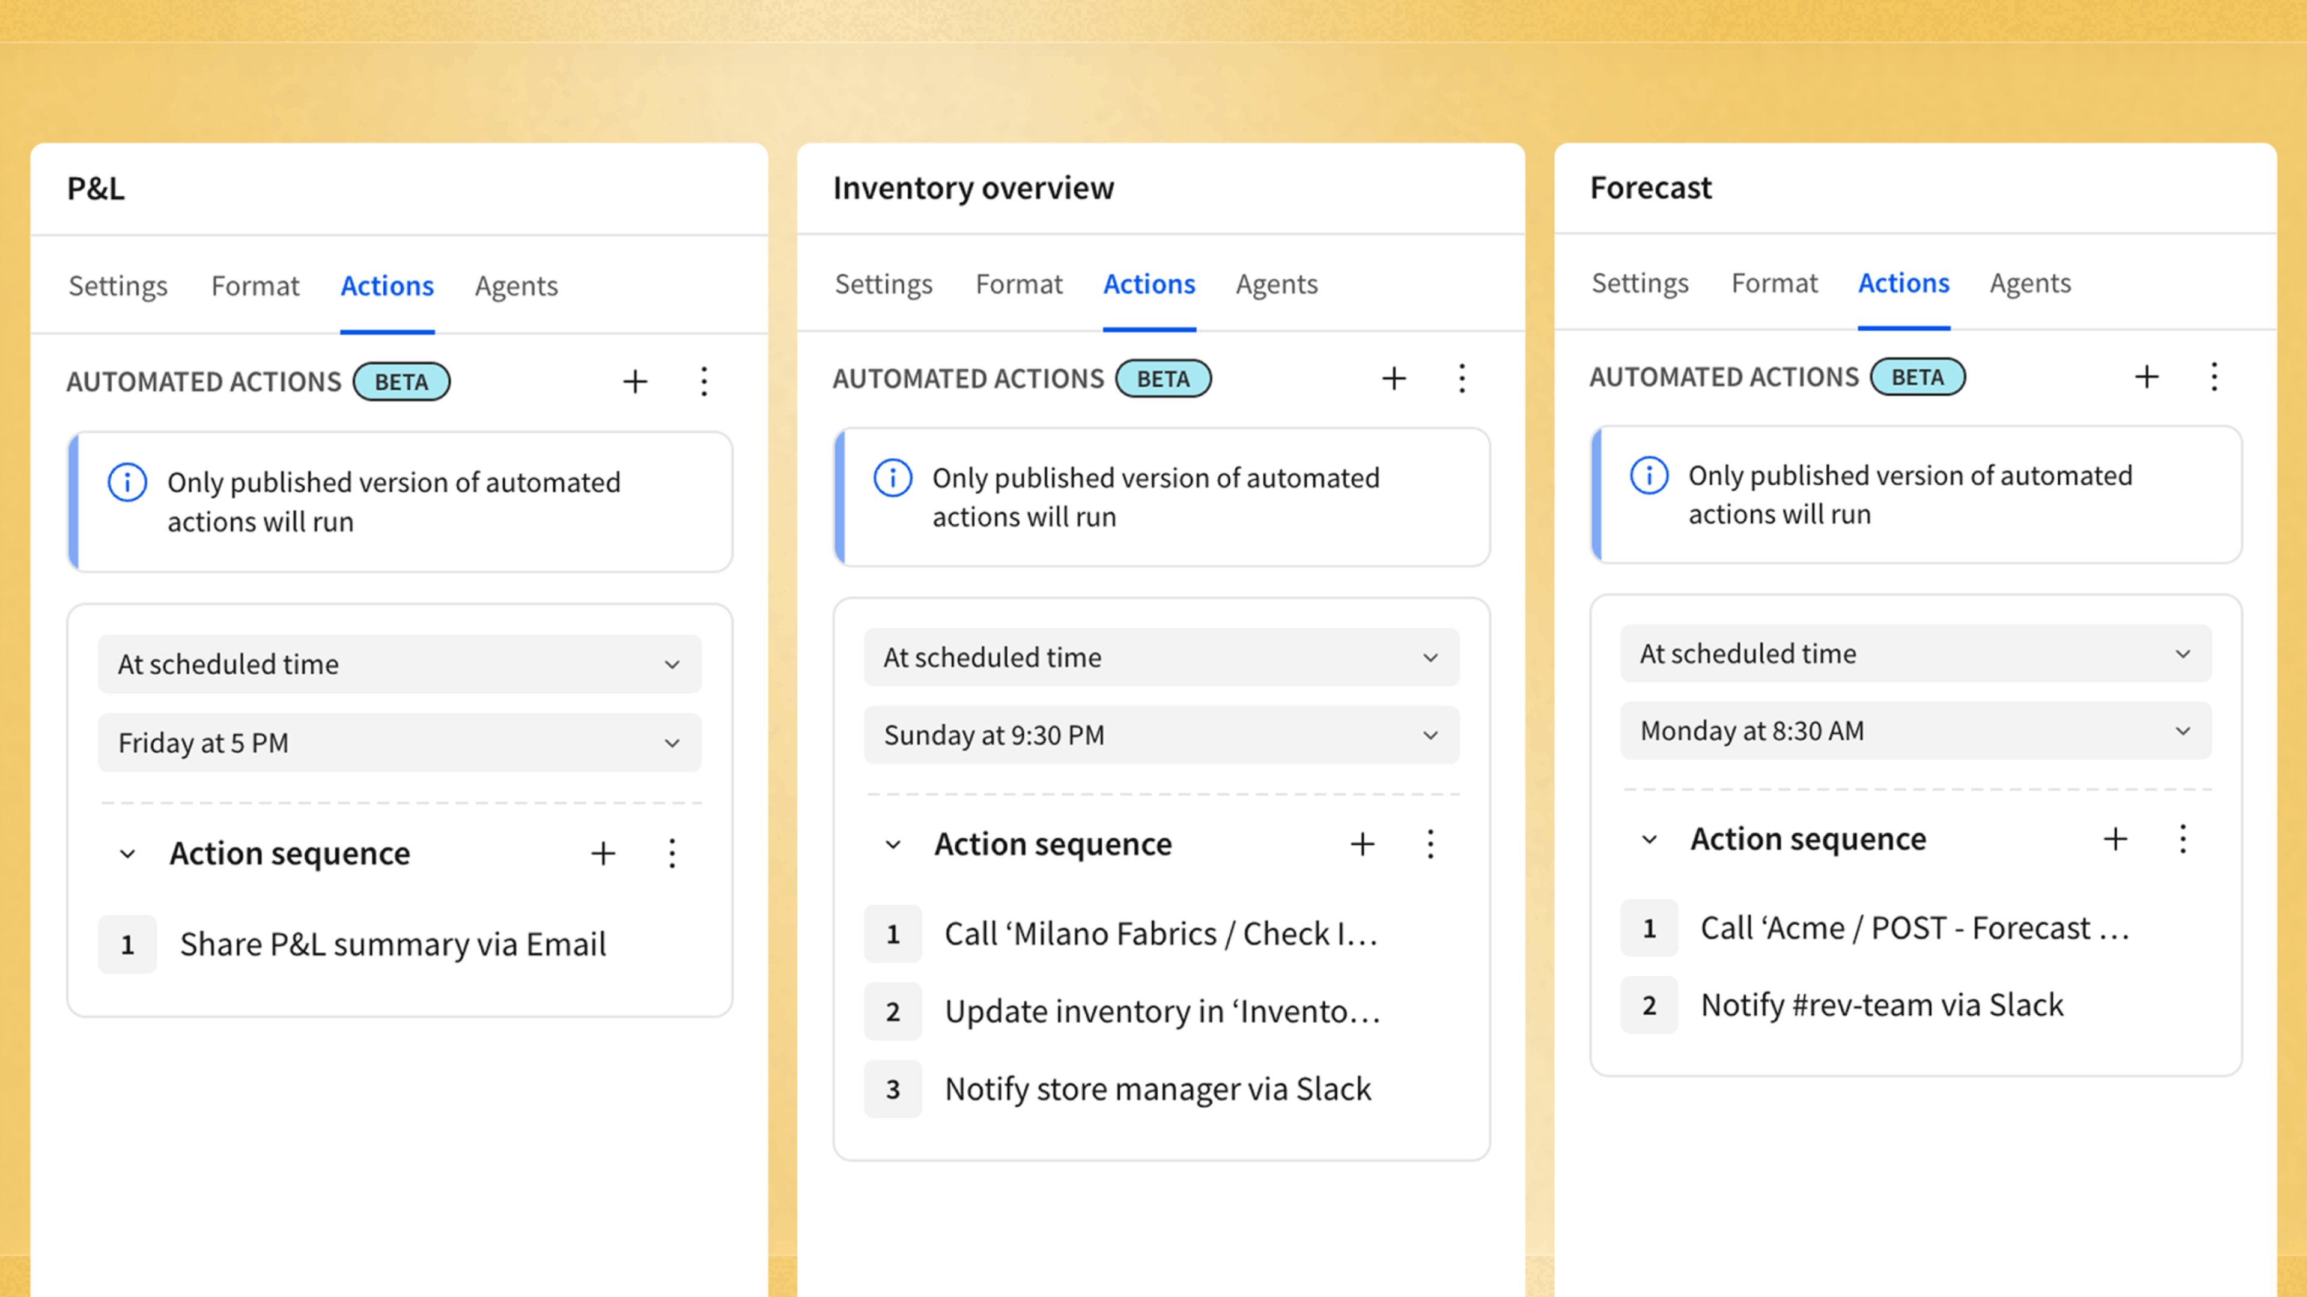Switch to Format tab in Inventory overview

(x=1019, y=285)
